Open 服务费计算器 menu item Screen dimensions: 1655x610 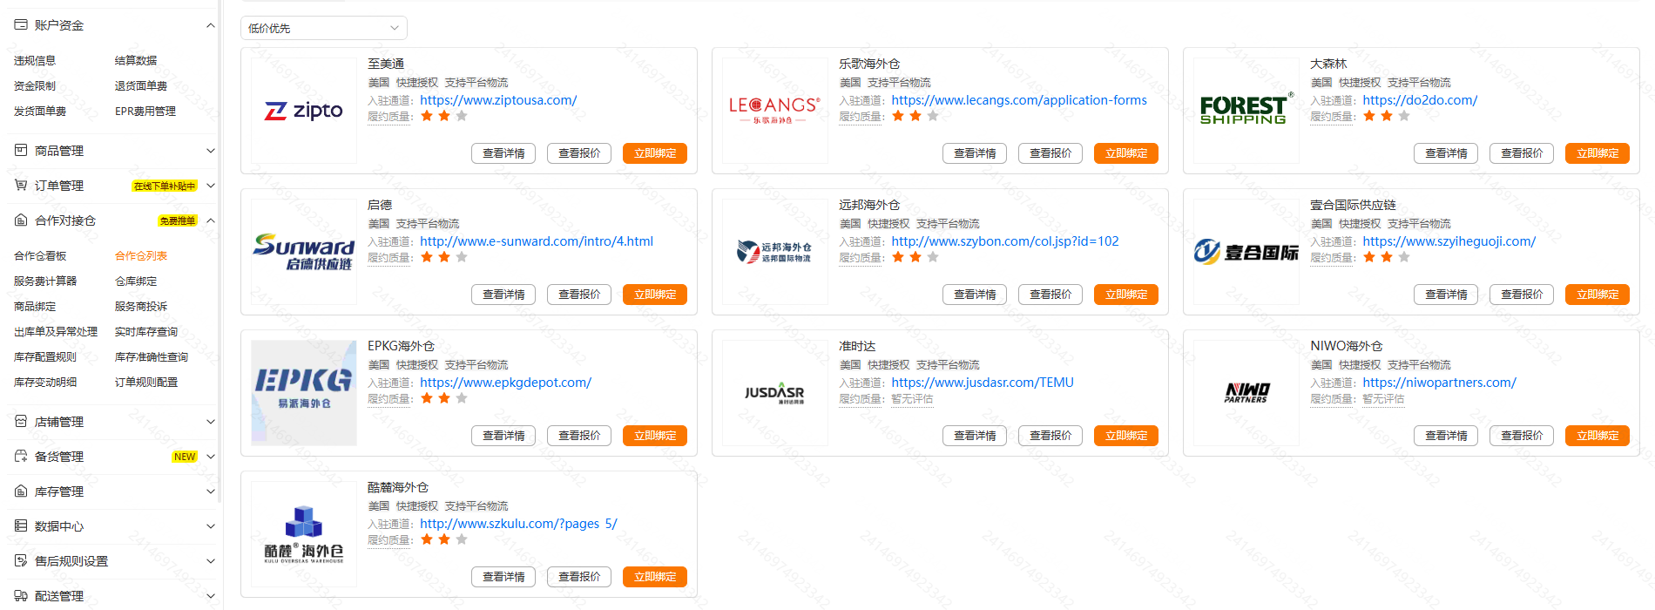(x=45, y=281)
